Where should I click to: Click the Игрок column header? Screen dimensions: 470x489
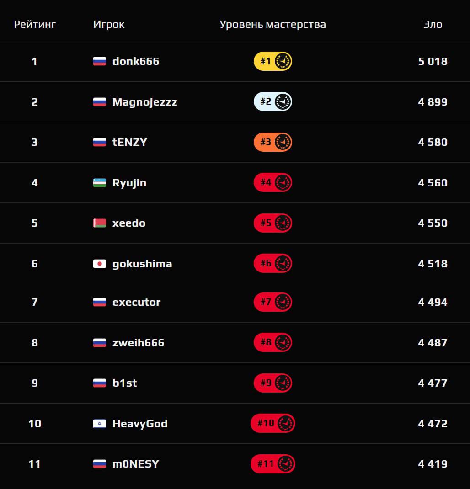(x=109, y=25)
